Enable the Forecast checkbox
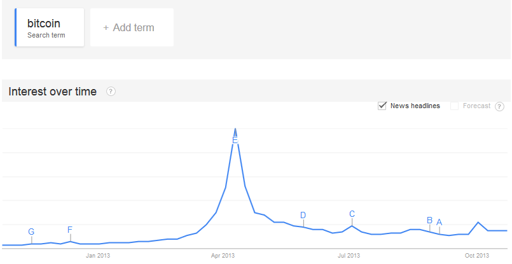This screenshot has width=512, height=264. click(x=454, y=106)
